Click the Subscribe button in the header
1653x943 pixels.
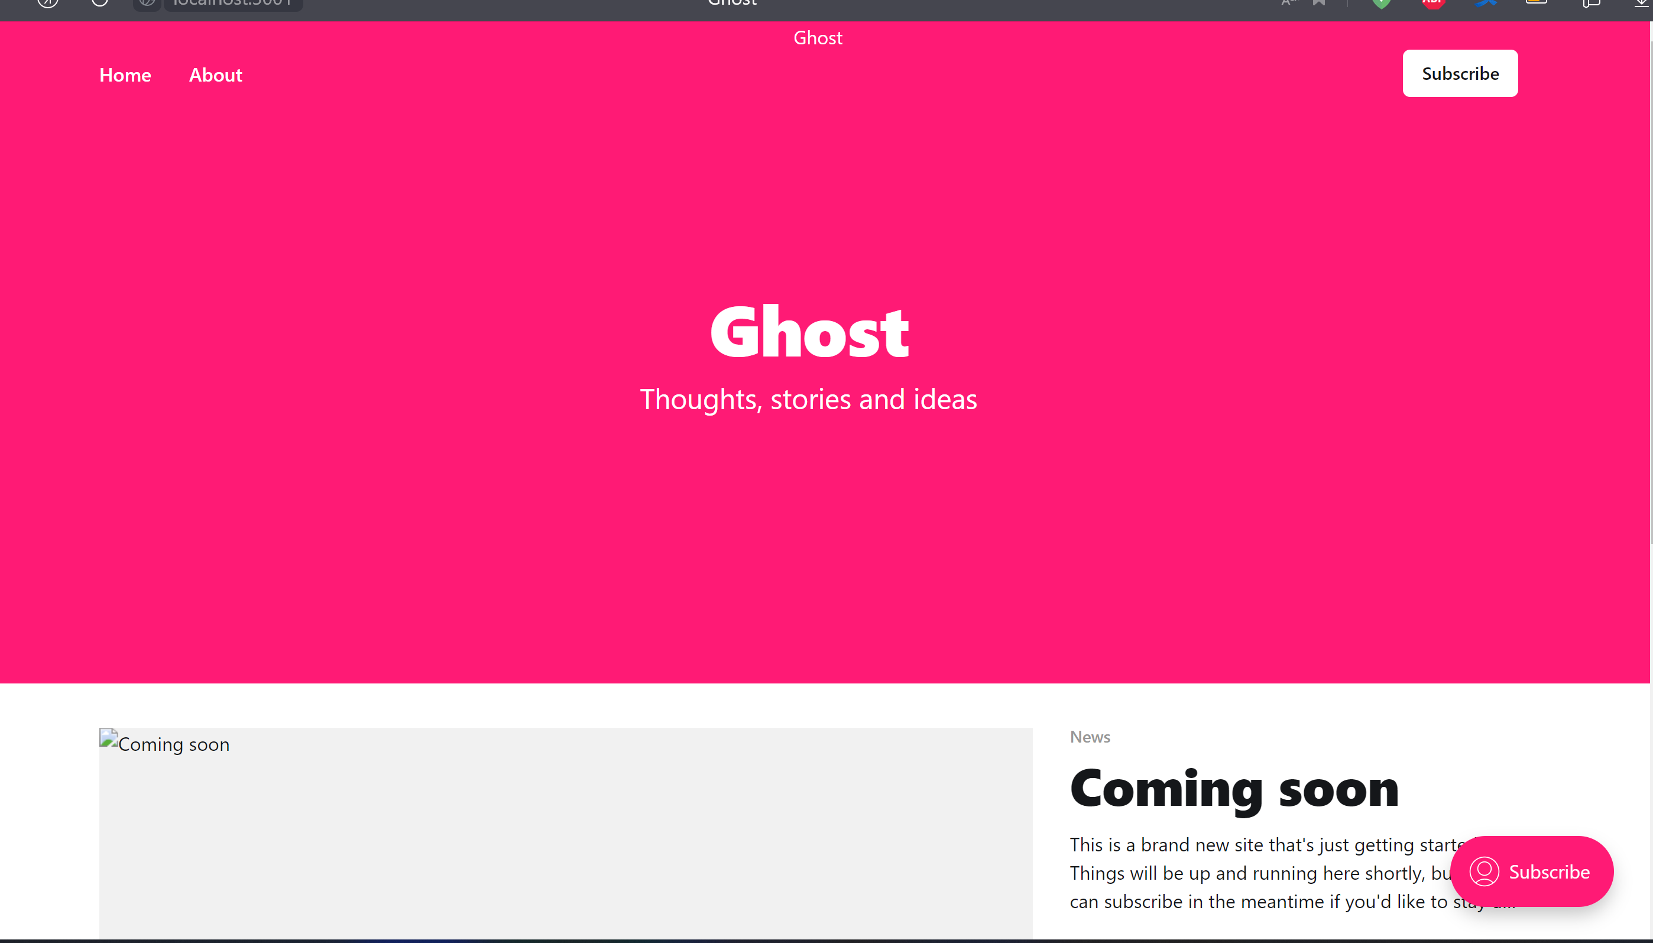[x=1460, y=73]
